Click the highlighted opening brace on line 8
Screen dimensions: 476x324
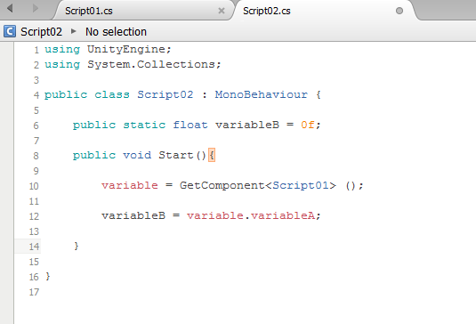click(212, 156)
